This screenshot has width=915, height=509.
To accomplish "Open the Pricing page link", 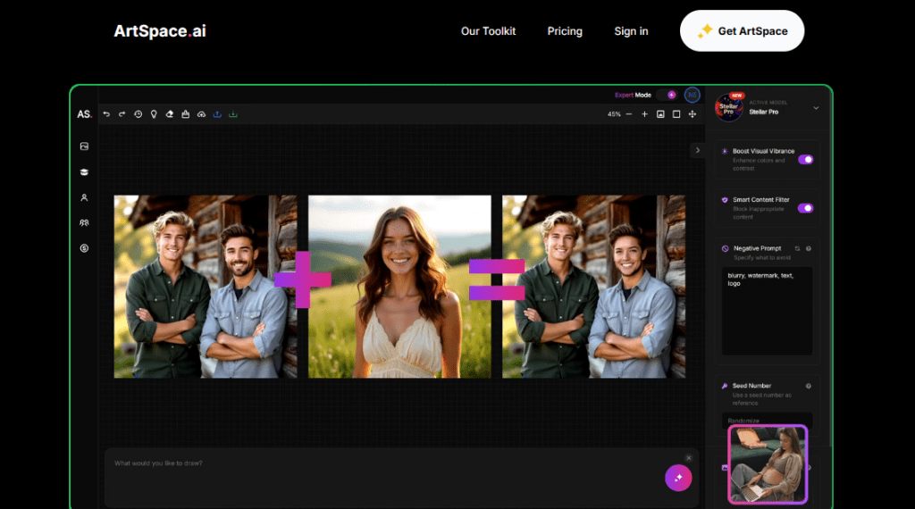I will (x=565, y=31).
